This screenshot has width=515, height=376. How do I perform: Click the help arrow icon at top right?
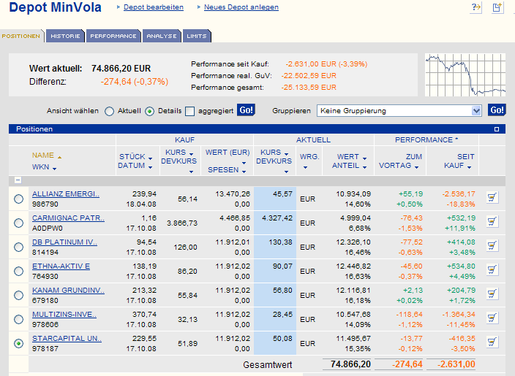[476, 7]
